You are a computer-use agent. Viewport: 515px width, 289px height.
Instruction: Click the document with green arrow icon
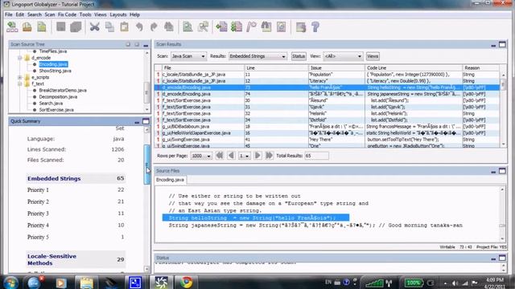click(221, 26)
